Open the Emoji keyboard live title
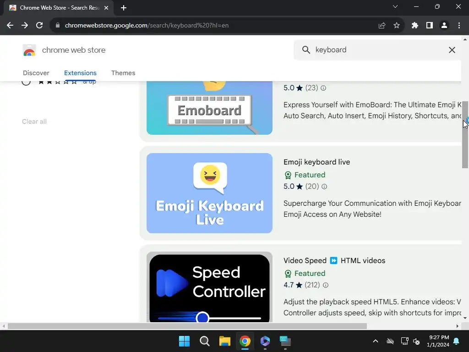 pyautogui.click(x=316, y=162)
